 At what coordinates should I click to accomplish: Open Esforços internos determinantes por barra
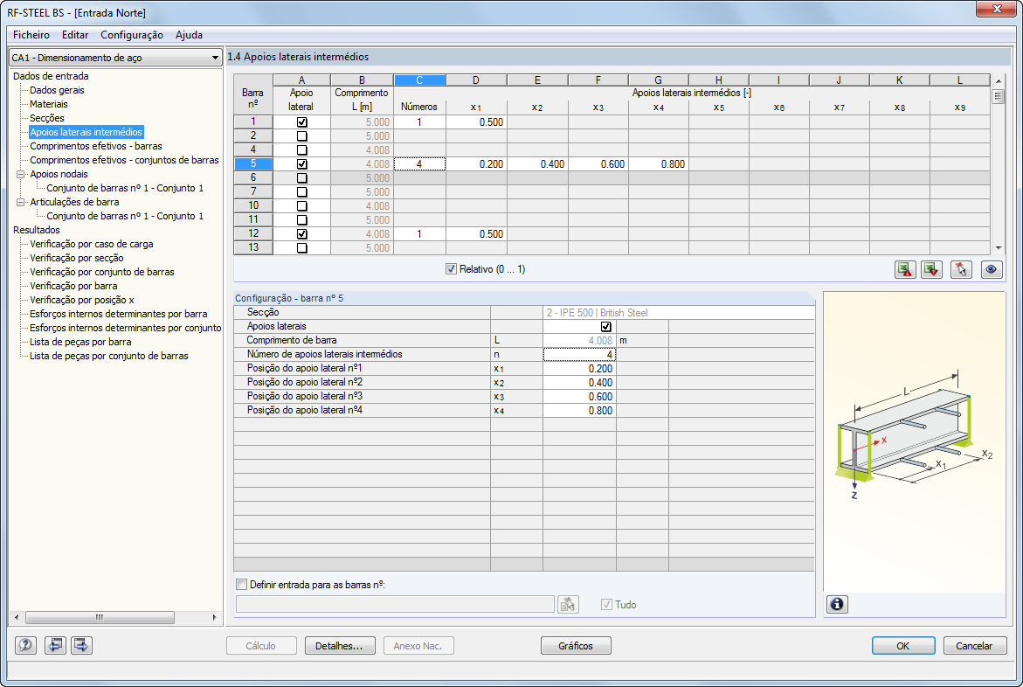pyautogui.click(x=118, y=314)
